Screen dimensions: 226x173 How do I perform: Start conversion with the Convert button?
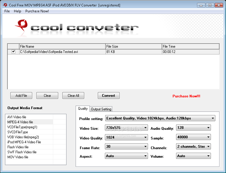tap(108, 95)
